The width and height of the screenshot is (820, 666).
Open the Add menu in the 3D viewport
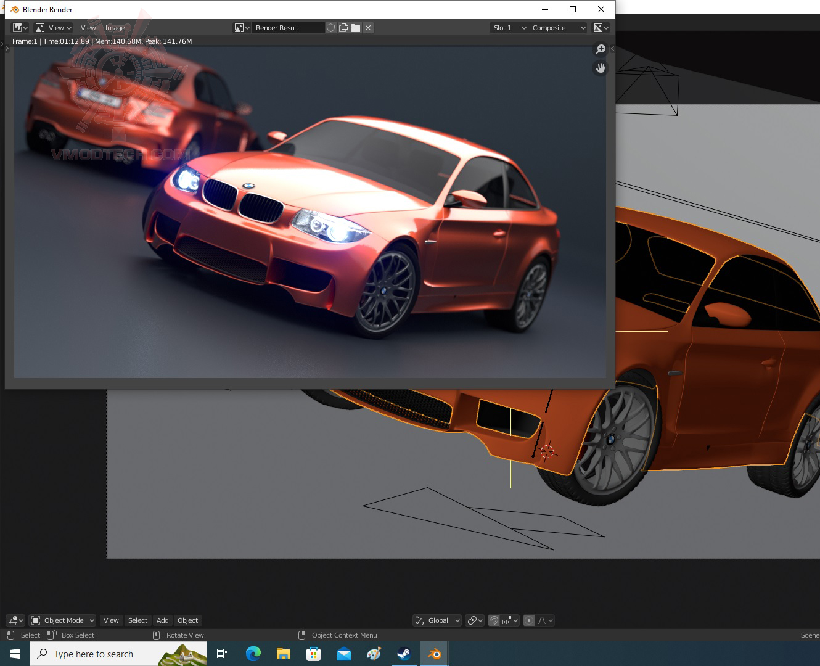pos(162,620)
